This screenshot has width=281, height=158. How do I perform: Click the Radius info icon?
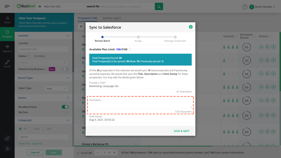click(28, 56)
